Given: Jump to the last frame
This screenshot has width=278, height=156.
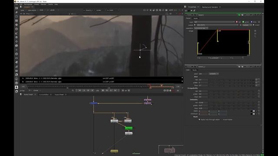Looking at the screenshot, I should point(115,91).
